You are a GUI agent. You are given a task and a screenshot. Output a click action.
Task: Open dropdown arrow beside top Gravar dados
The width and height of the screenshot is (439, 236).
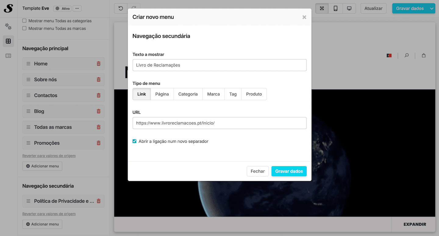(x=432, y=9)
